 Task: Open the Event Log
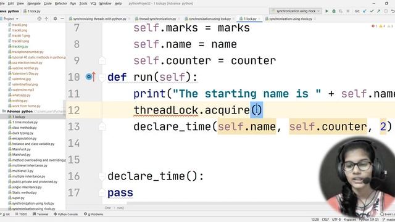[388, 214]
